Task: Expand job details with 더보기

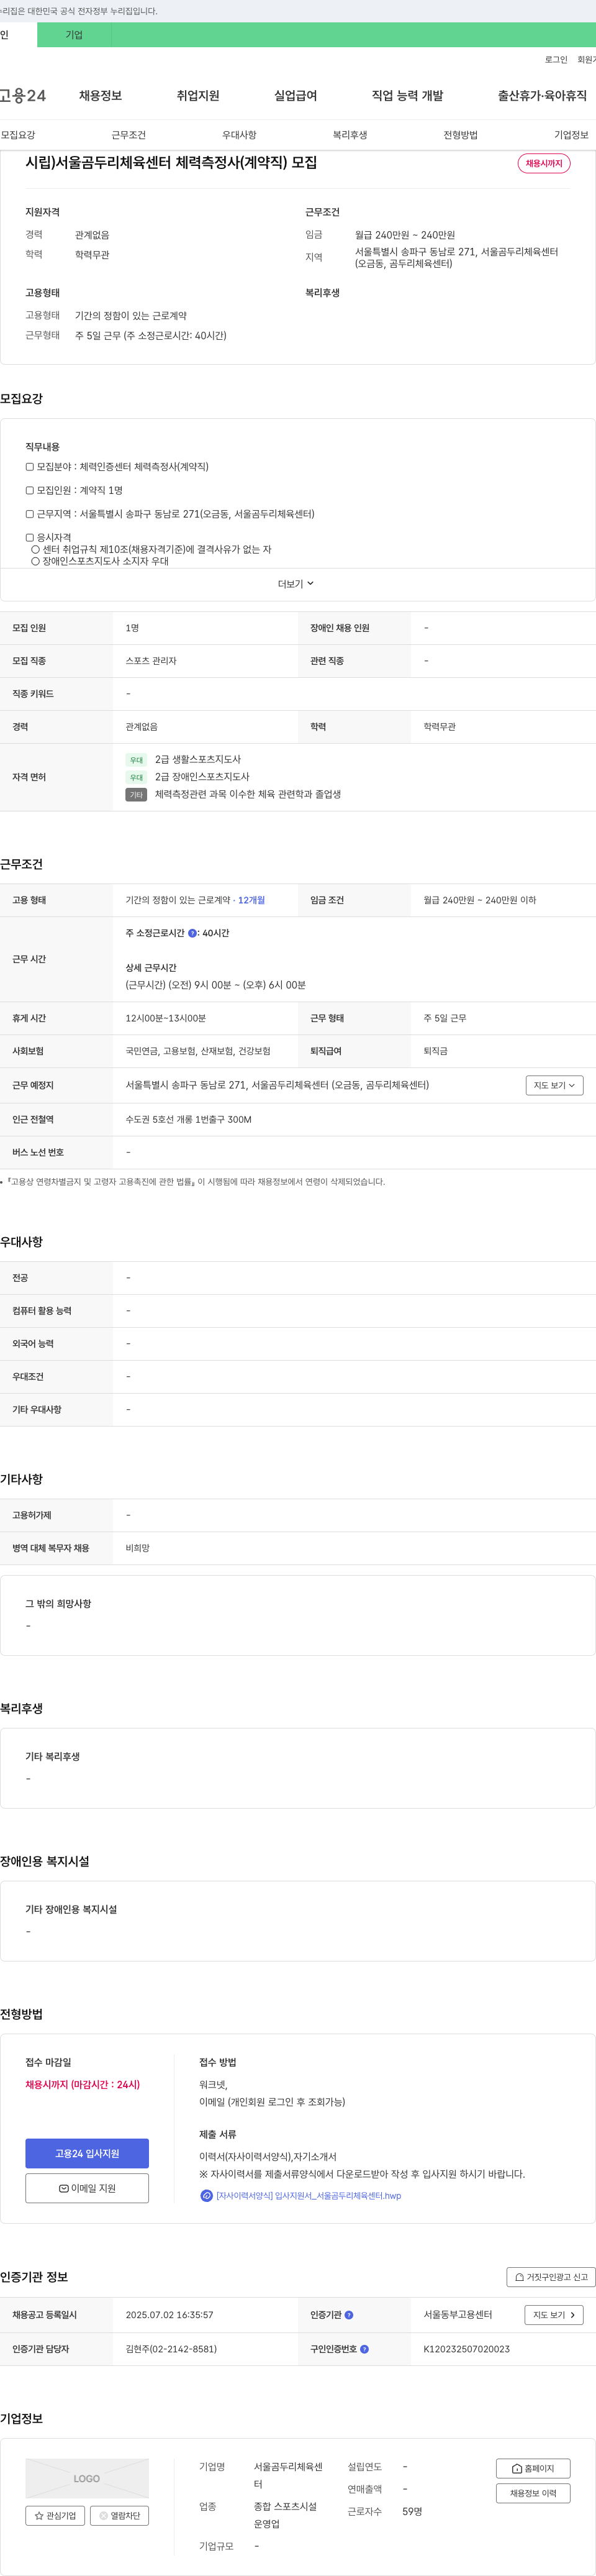Action: pyautogui.click(x=296, y=584)
